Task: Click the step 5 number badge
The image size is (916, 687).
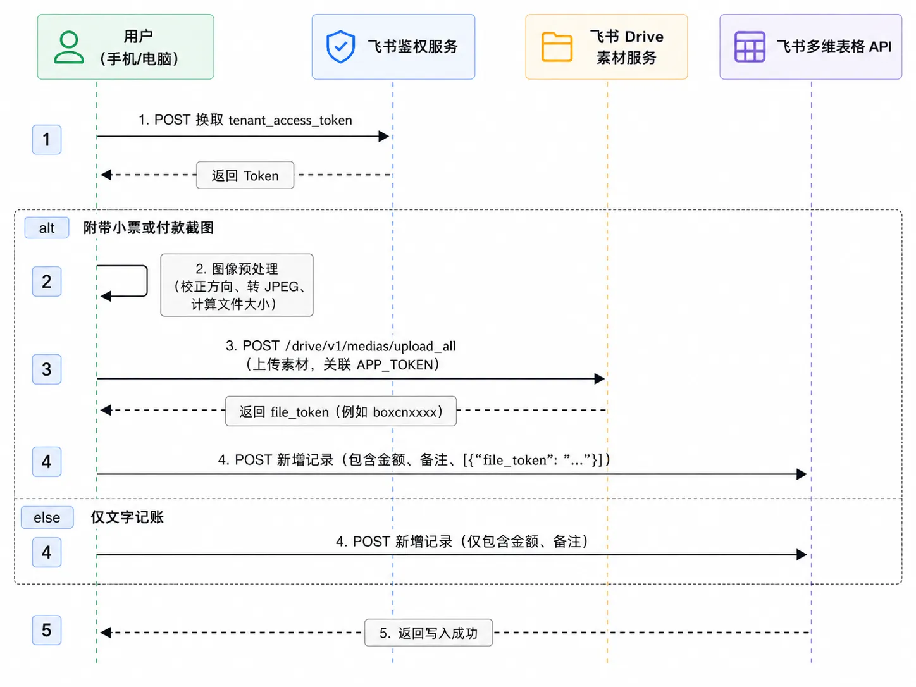Action: click(x=47, y=630)
